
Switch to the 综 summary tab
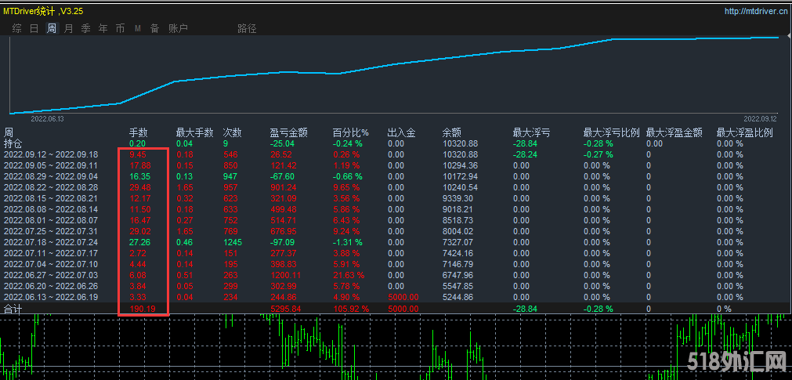(x=16, y=28)
